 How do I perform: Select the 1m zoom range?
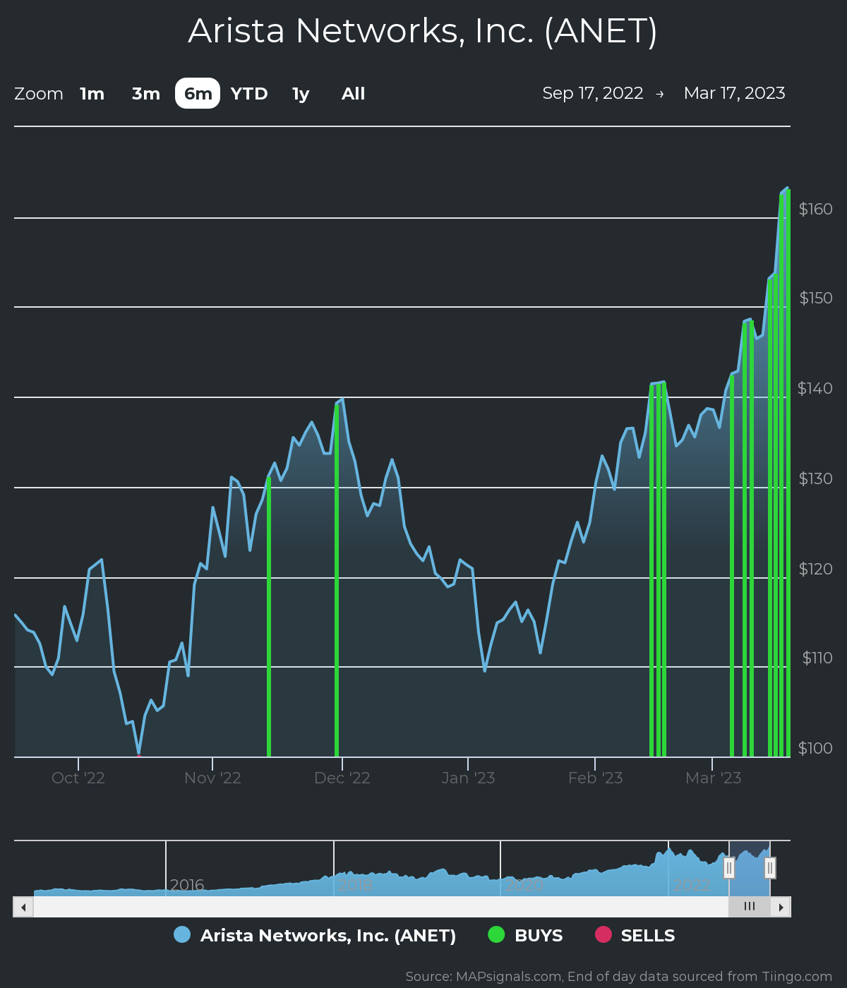[x=92, y=94]
